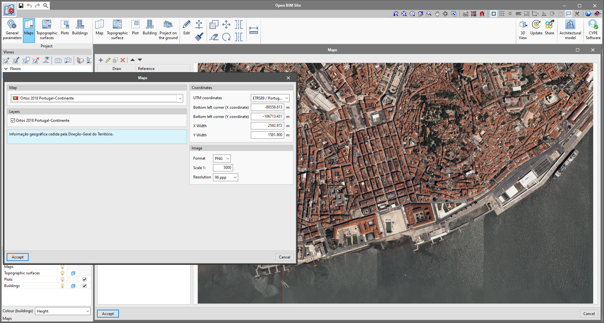This screenshot has height=323, width=604.
Task: Click the Share icon in ribbon
Action: 549,27
